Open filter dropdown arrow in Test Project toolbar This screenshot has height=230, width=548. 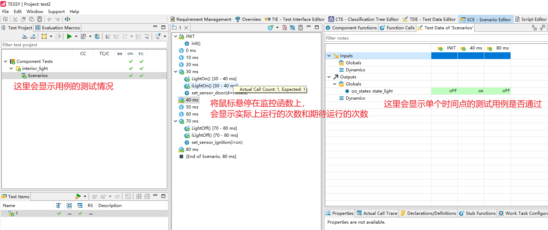pyautogui.click(x=165, y=36)
